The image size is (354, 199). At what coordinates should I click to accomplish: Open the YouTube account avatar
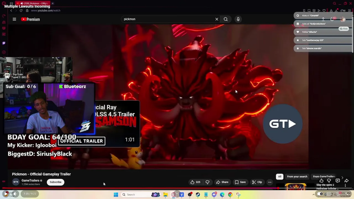[343, 19]
